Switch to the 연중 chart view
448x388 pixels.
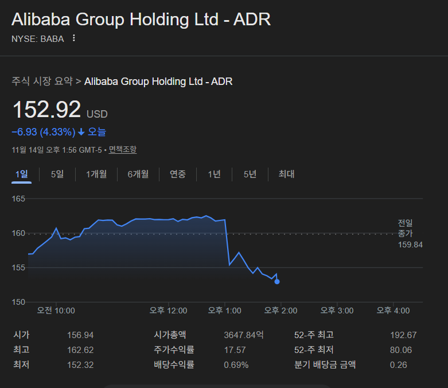tap(178, 174)
